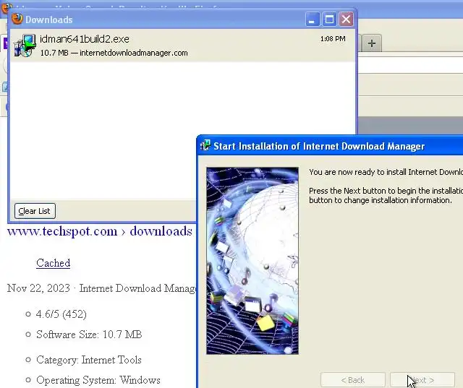463x388 pixels.
Task: Open the www.techspot.com downloads link
Action: click(x=100, y=231)
